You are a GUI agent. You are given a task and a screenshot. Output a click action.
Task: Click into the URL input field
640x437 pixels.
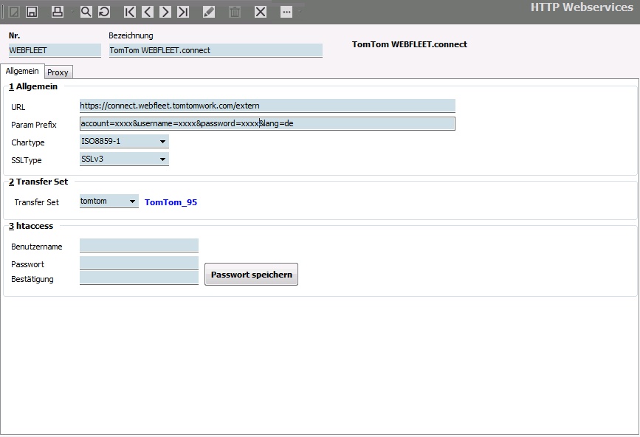[267, 106]
